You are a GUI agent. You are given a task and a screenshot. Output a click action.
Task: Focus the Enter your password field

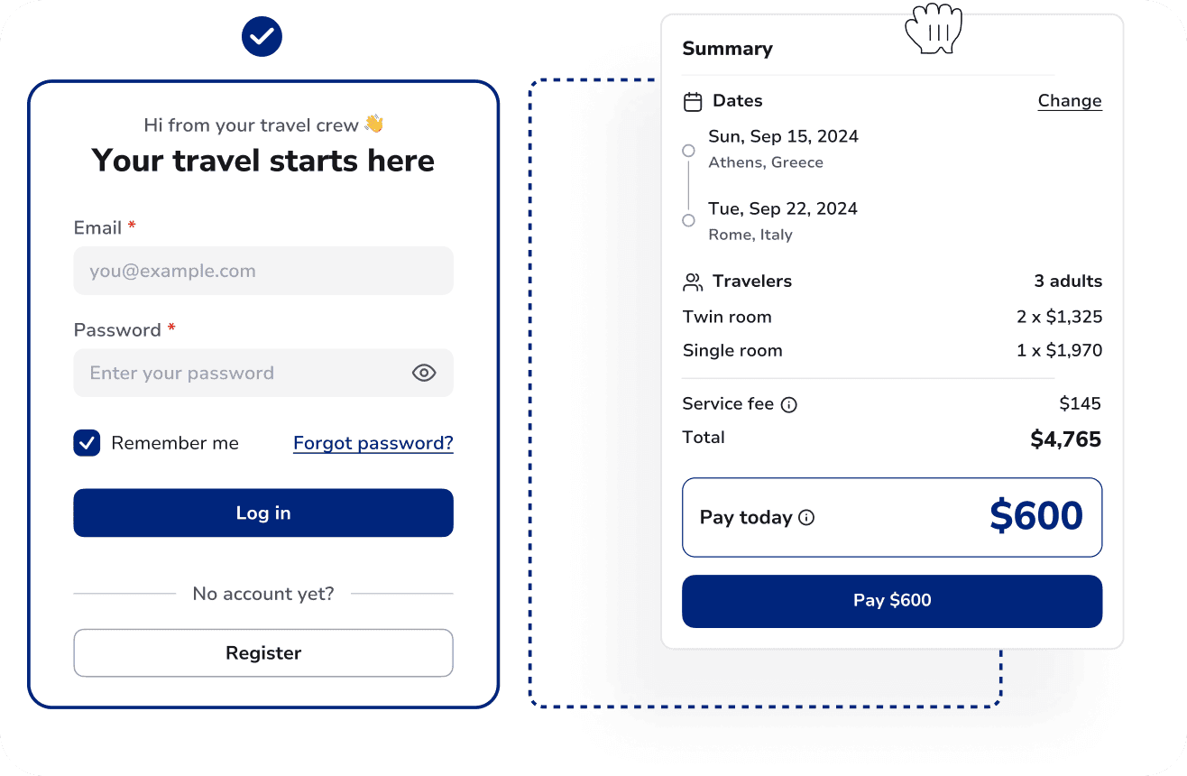pyautogui.click(x=263, y=373)
